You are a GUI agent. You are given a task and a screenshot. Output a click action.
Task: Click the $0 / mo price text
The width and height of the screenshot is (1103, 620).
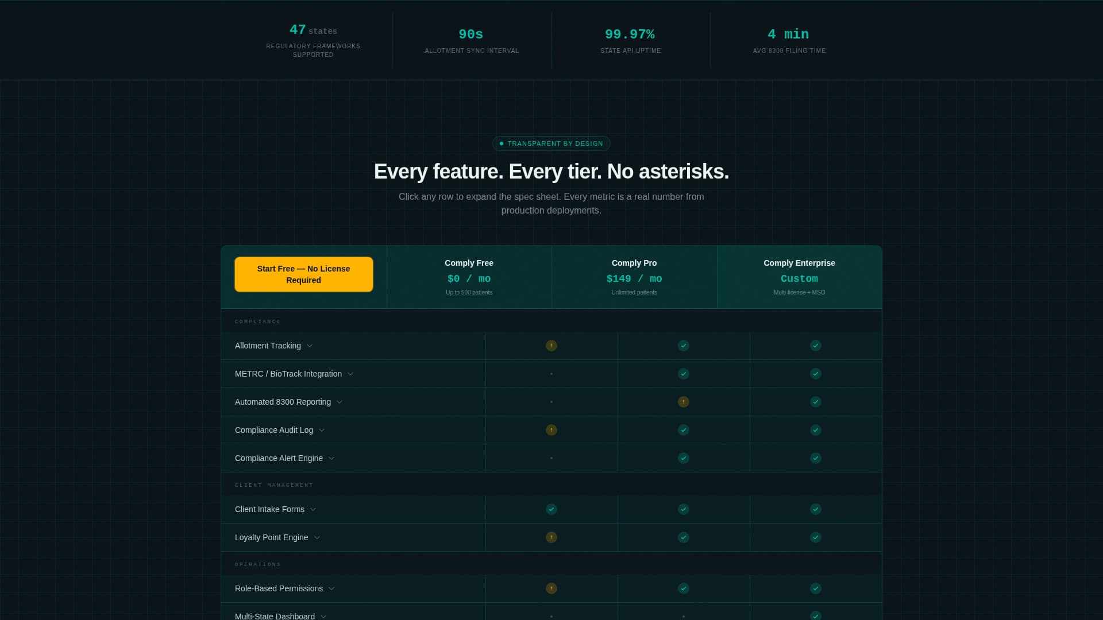469,278
